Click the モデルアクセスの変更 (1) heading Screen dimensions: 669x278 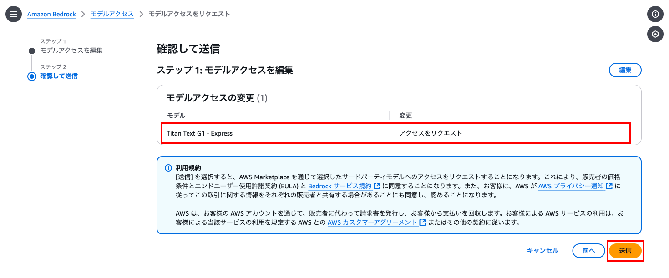(217, 98)
